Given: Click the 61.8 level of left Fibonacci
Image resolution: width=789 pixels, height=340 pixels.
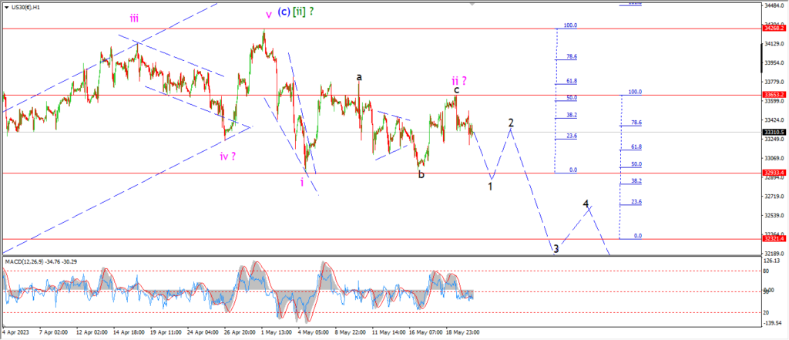Looking at the screenshot, I should pyautogui.click(x=571, y=81).
